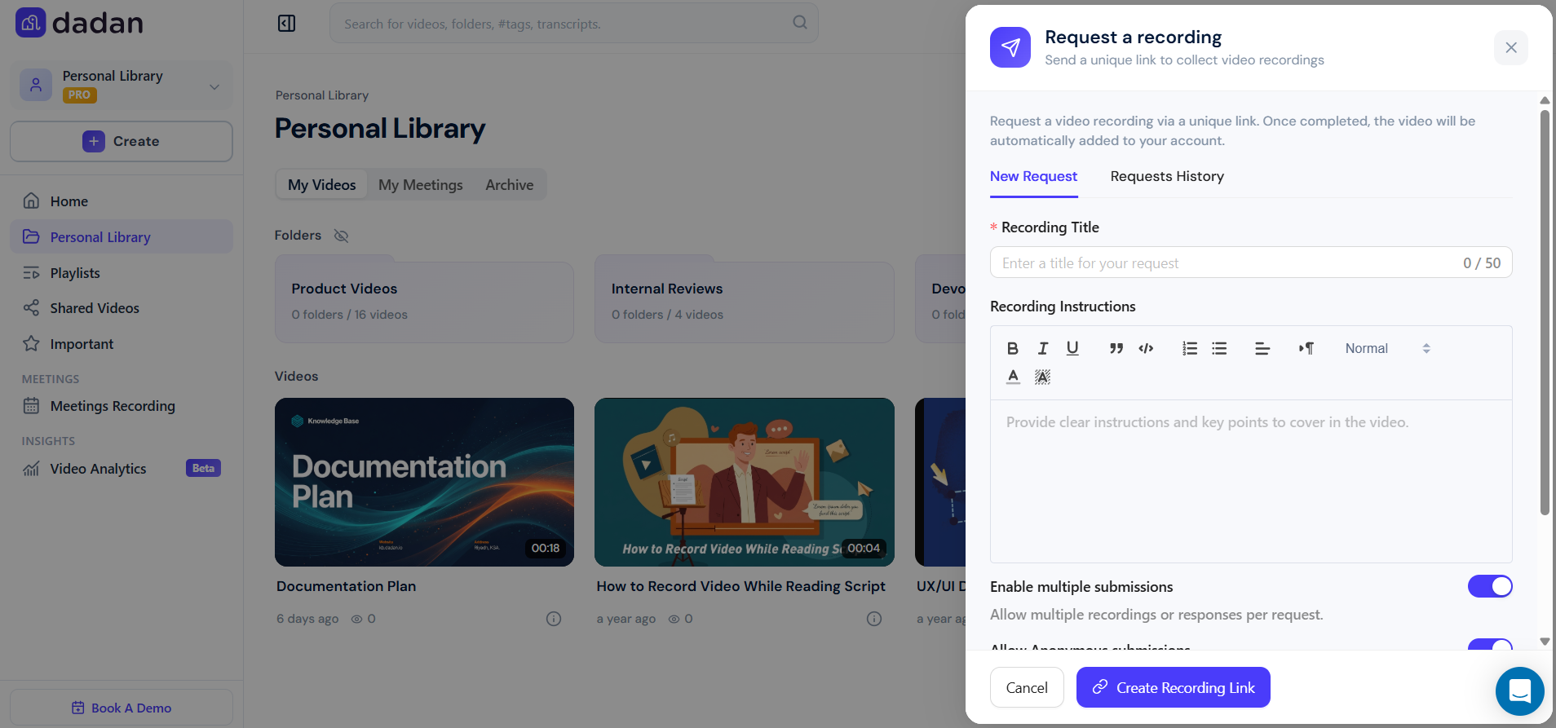Open the Internal Reviews folder

[745, 300]
